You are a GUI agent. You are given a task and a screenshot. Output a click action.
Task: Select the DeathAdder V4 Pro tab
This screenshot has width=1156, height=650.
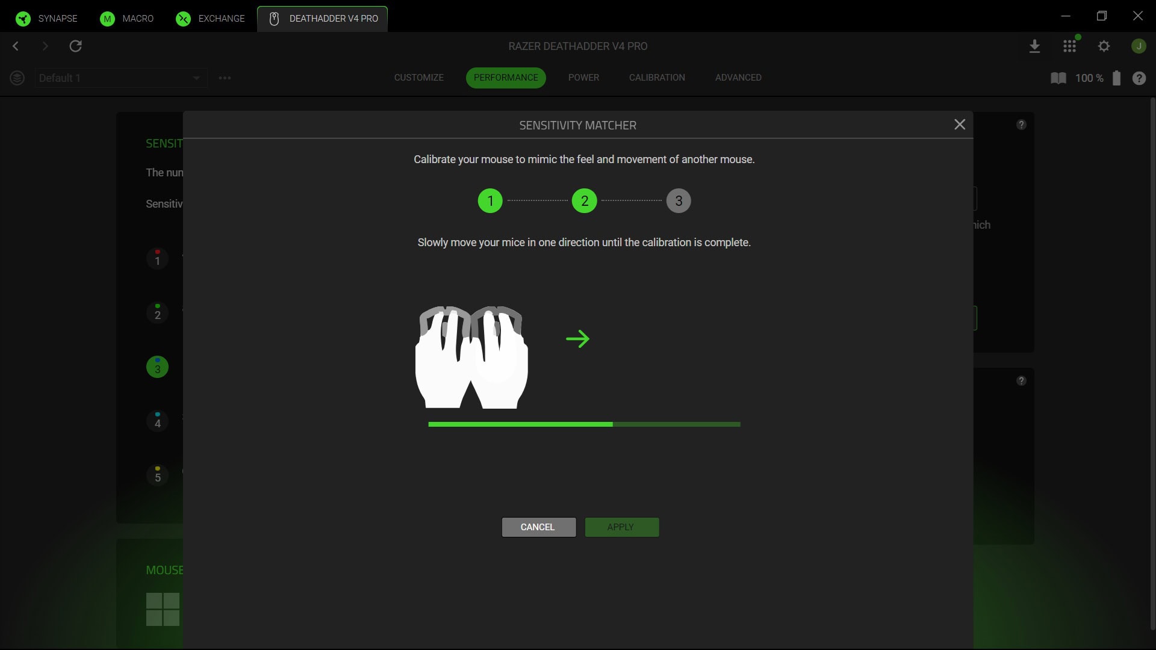pos(323,19)
